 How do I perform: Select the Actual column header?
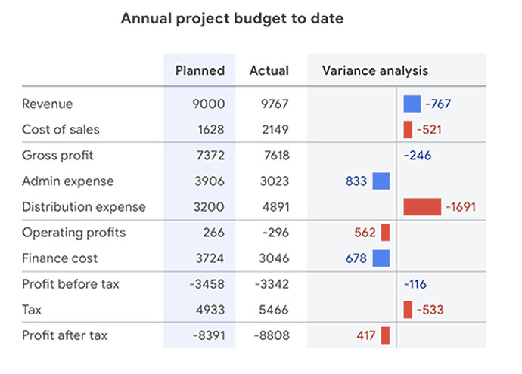click(x=269, y=71)
